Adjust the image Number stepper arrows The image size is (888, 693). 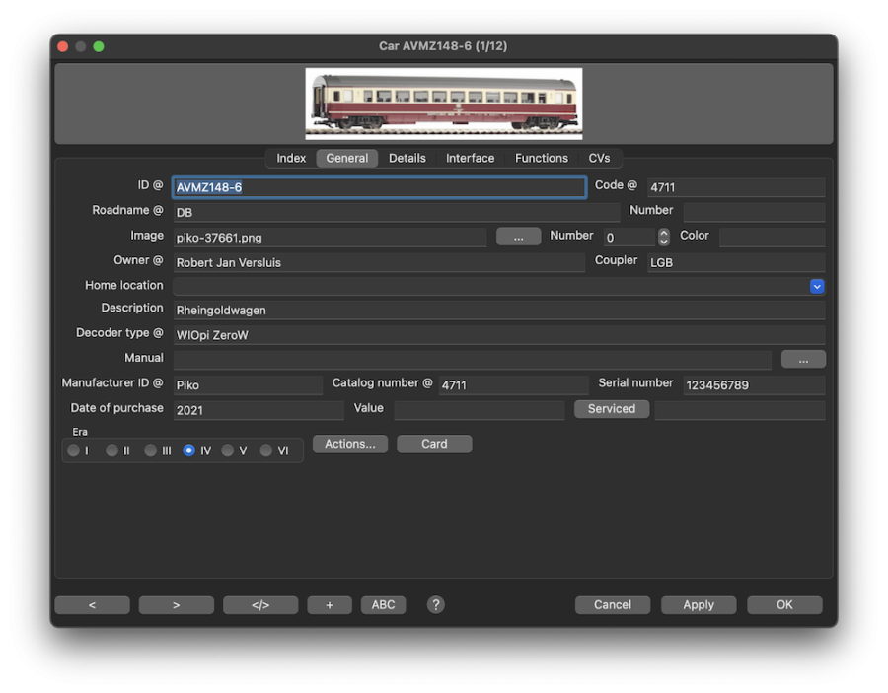[x=664, y=237]
